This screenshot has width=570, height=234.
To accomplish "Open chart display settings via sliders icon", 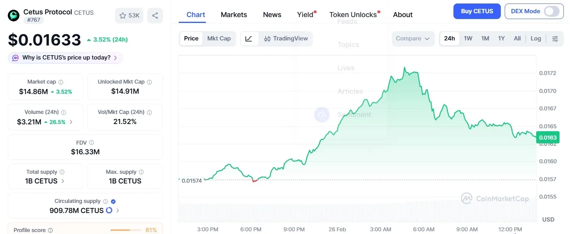I will tap(555, 38).
